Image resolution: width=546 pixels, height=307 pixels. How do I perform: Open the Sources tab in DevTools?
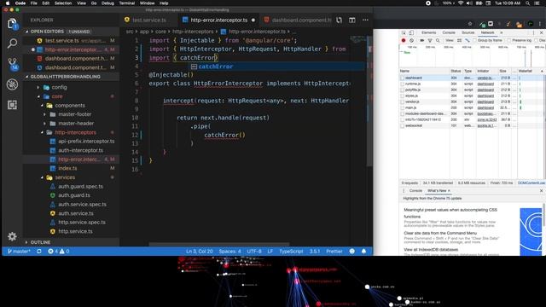coord(468,32)
